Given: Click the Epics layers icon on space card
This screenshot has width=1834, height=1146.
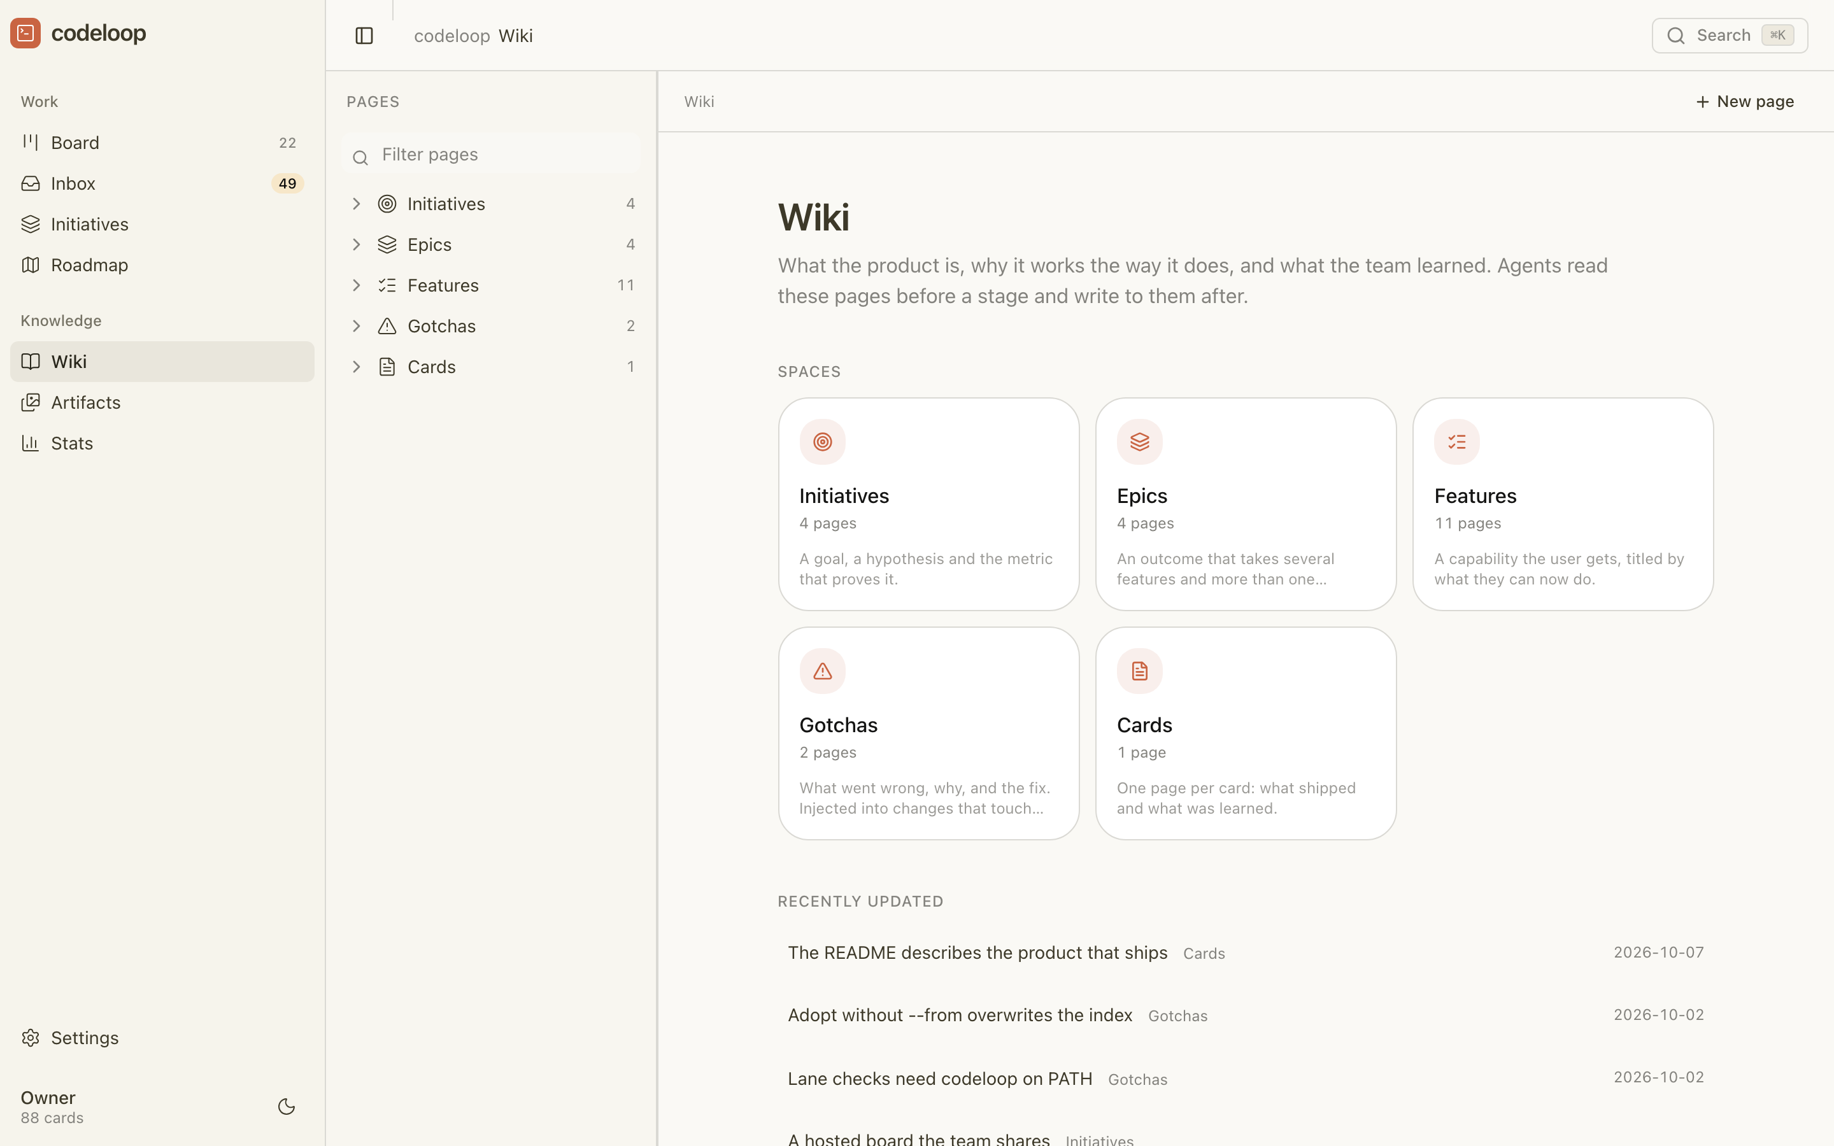Looking at the screenshot, I should (x=1140, y=442).
